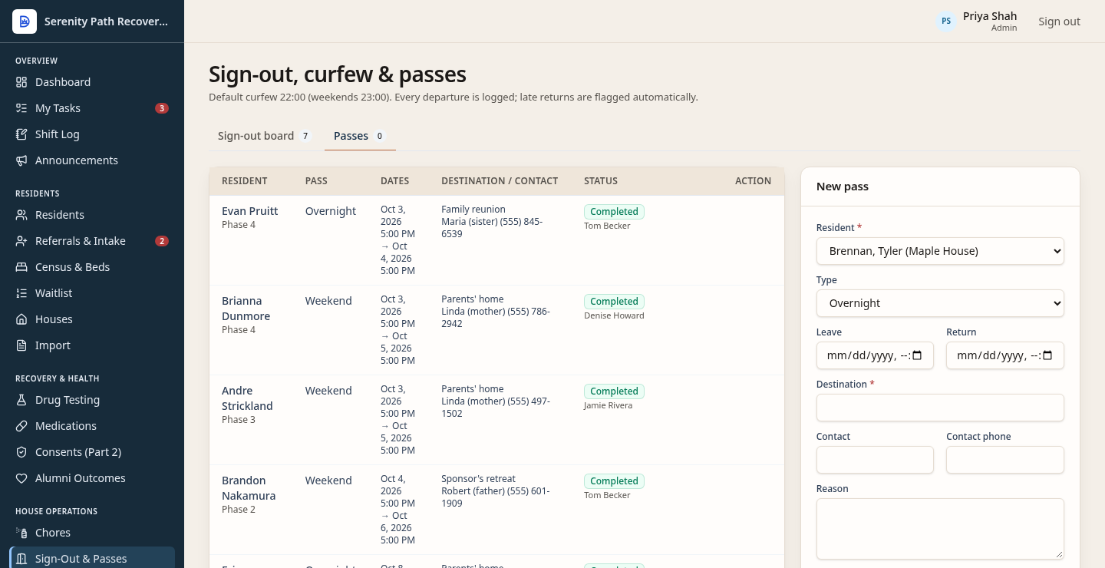Click Andre Strickland's Completed status badge
The image size is (1105, 568).
[x=614, y=391]
